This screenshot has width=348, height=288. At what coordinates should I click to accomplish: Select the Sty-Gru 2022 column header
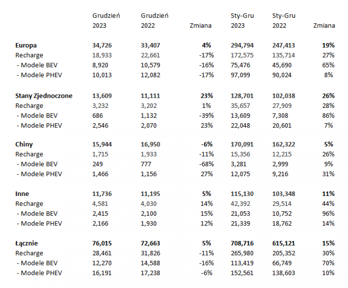click(284, 20)
